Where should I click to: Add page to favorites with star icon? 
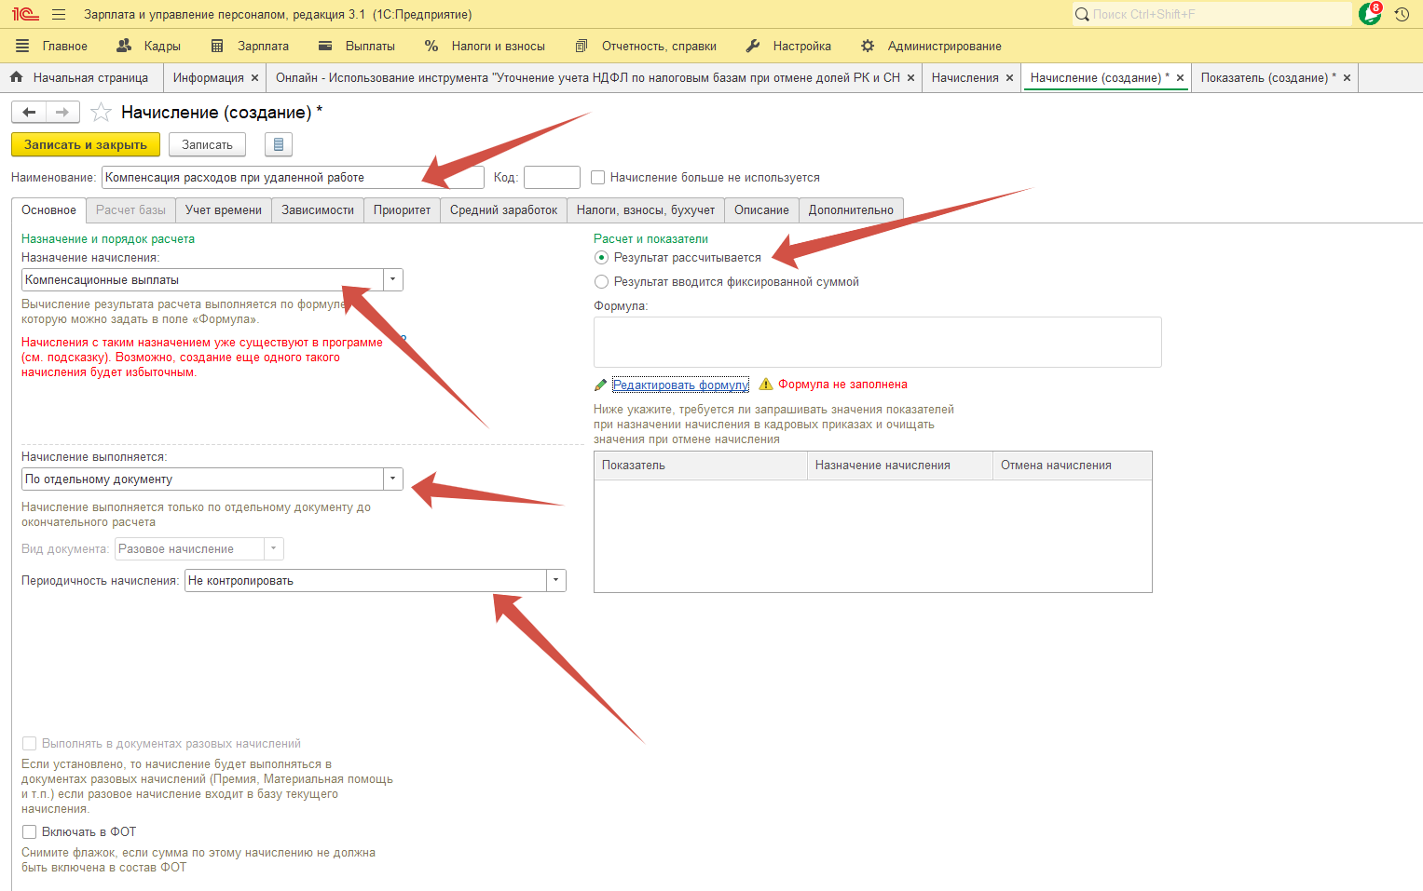(x=101, y=113)
